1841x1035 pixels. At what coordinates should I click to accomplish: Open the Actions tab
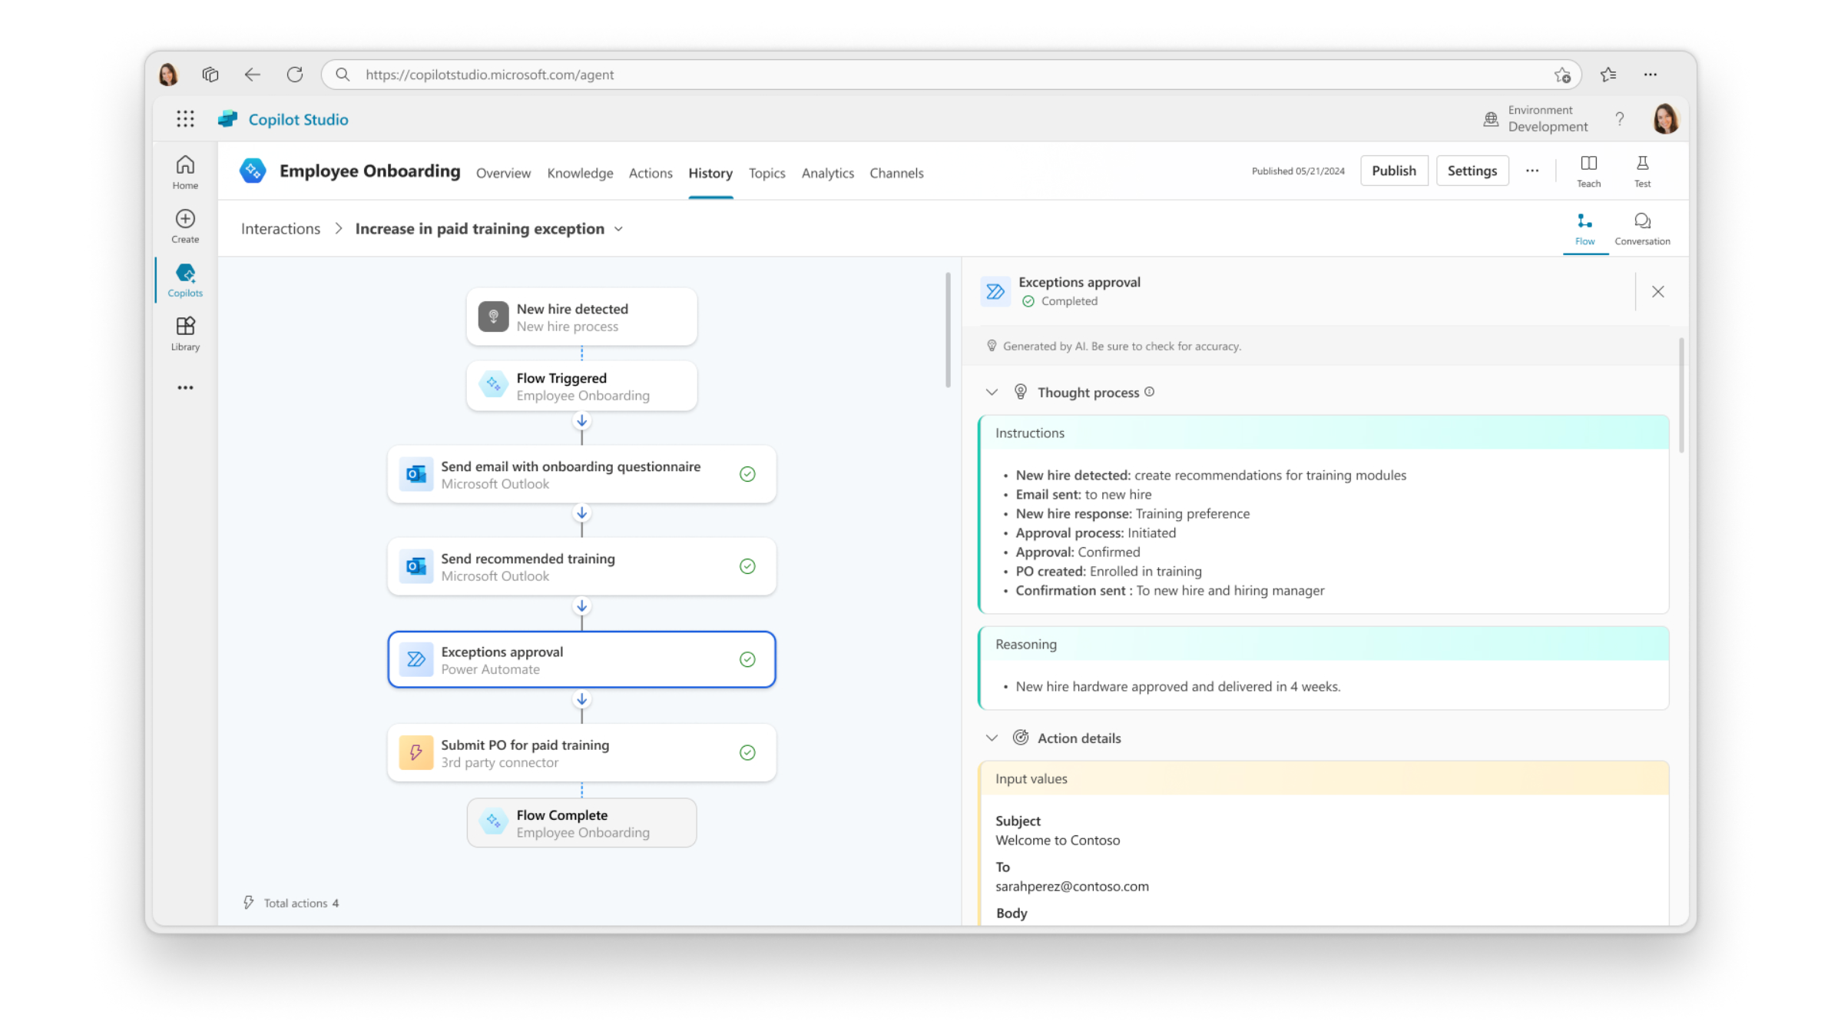[x=651, y=173]
